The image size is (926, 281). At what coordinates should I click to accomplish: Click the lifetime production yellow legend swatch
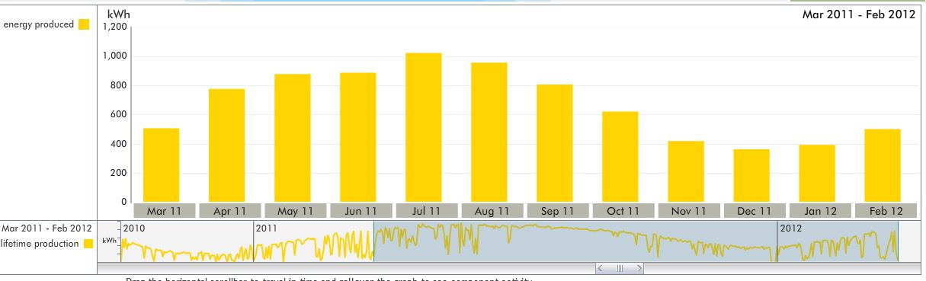pos(88,244)
